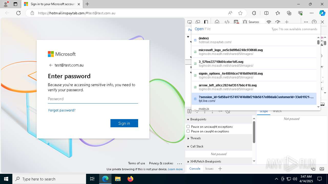Click Learn more about private browsing

[x=176, y=169]
